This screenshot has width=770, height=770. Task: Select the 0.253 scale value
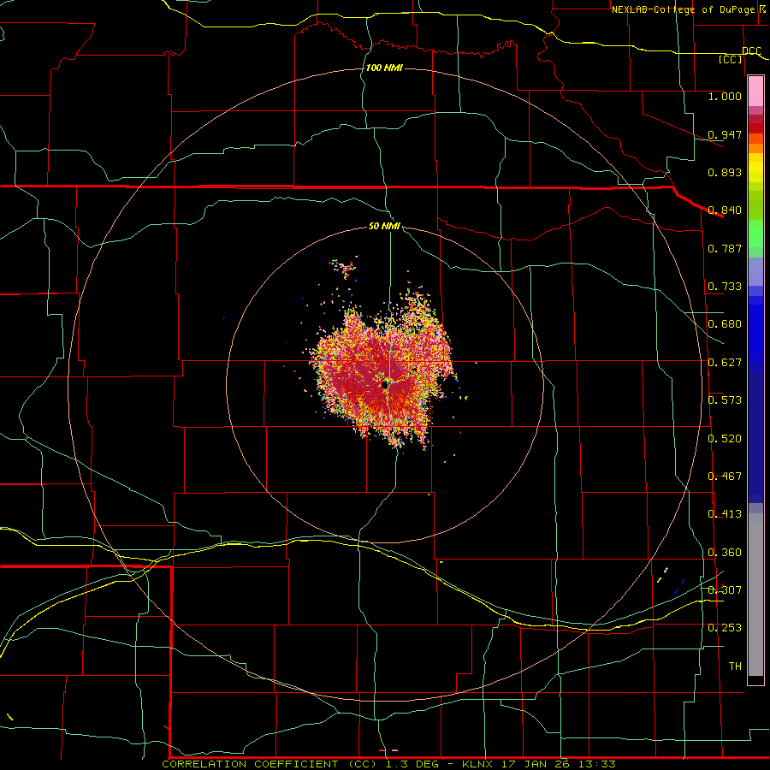[725, 628]
